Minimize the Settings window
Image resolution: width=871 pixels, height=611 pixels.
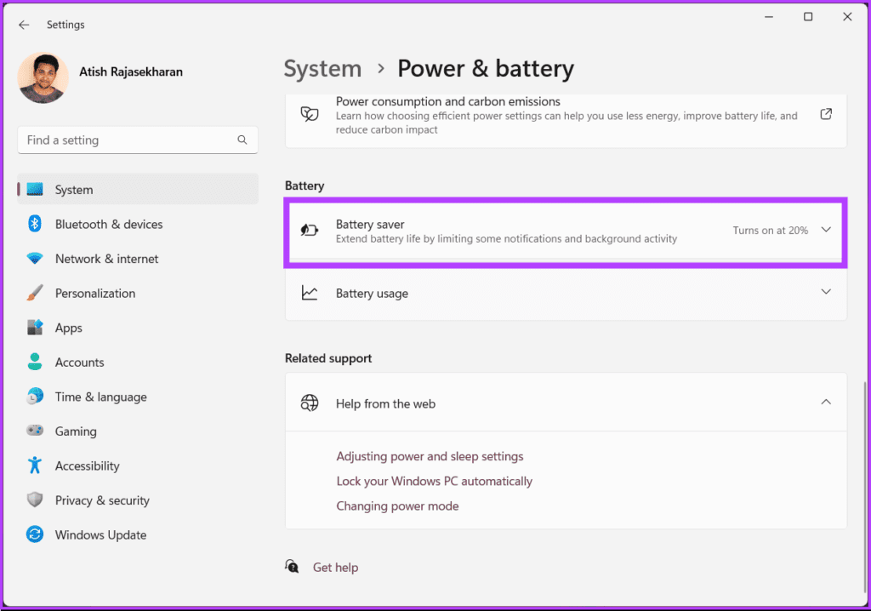point(769,17)
